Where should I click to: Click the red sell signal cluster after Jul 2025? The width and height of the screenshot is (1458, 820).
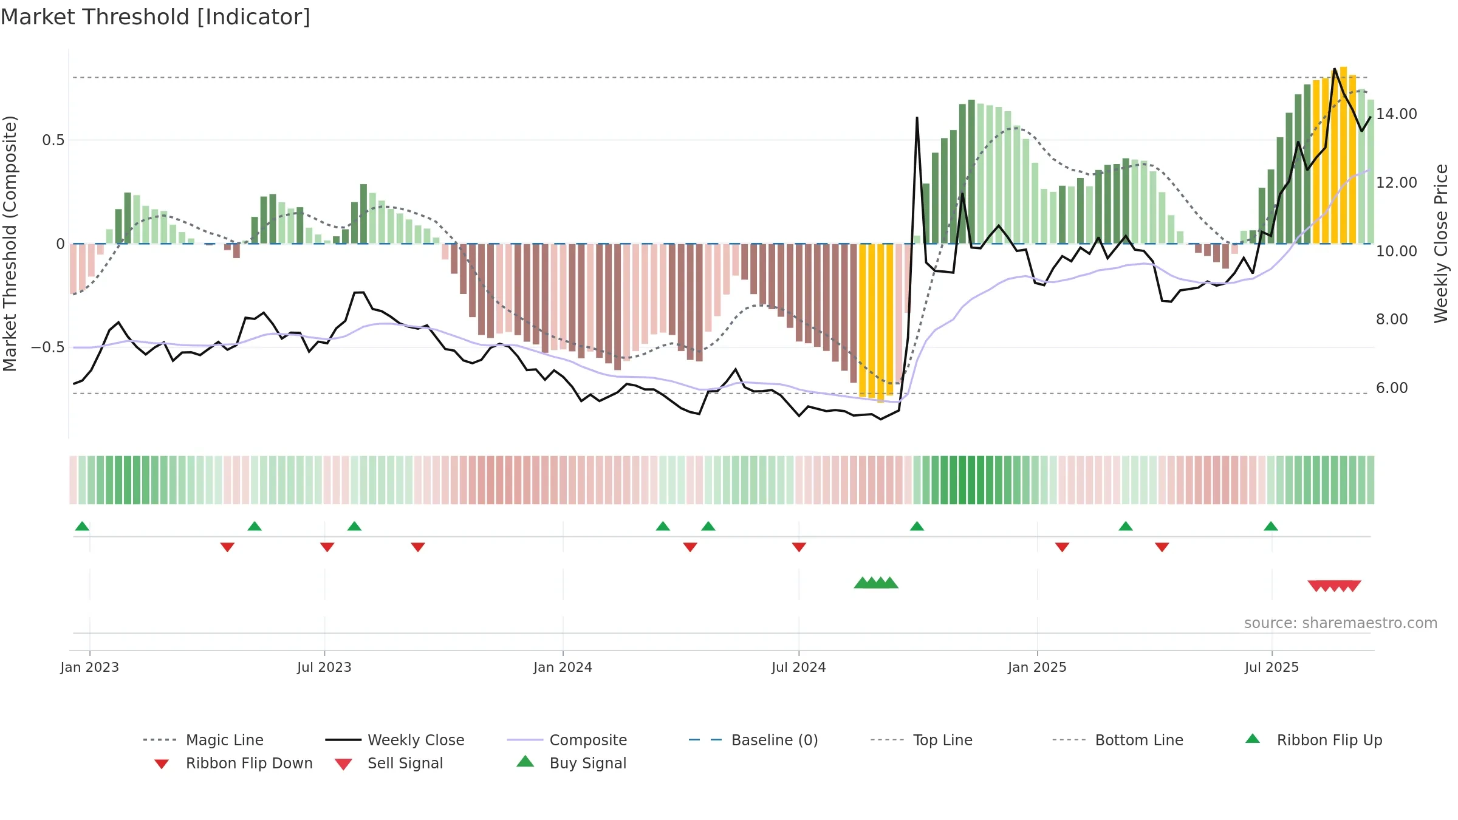coord(1334,586)
